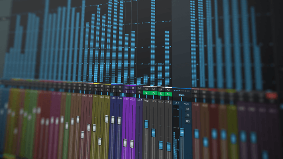The image size is (283, 159).
Task: Click the Main channel volume fader handle
Action: (x=182, y=133)
